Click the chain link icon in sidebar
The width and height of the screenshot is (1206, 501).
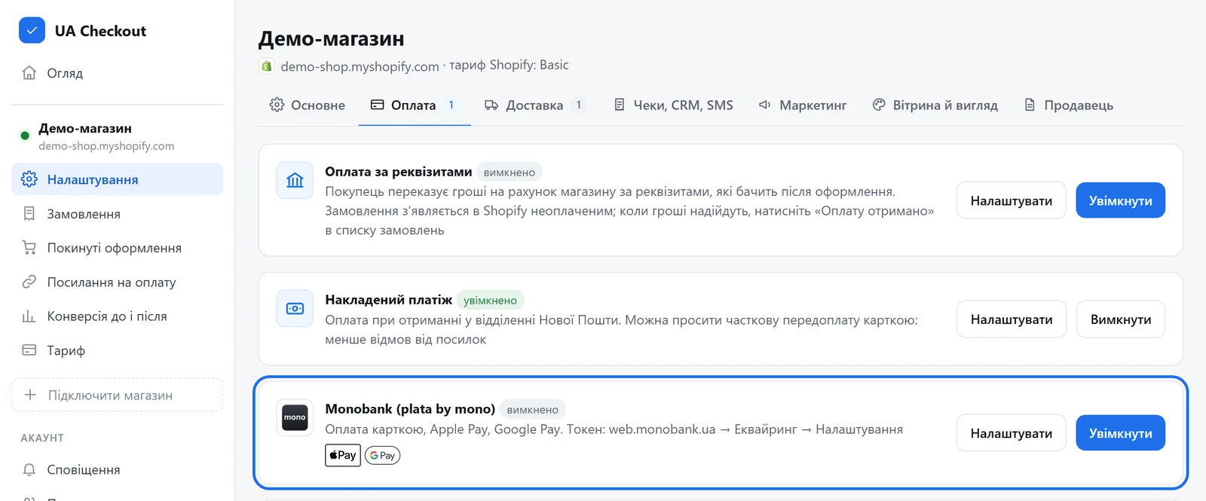click(29, 282)
